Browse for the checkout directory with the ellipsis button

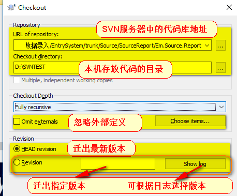tap(220, 67)
